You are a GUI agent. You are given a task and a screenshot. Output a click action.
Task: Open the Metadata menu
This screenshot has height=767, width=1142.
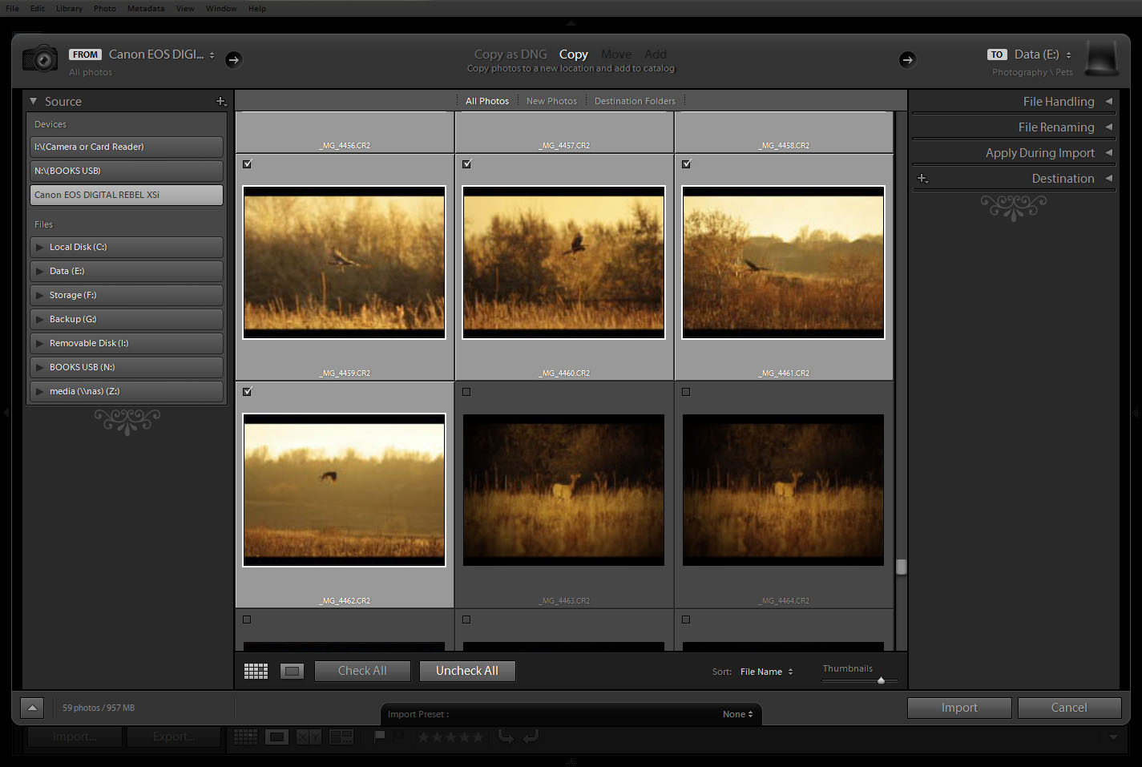pyautogui.click(x=146, y=8)
